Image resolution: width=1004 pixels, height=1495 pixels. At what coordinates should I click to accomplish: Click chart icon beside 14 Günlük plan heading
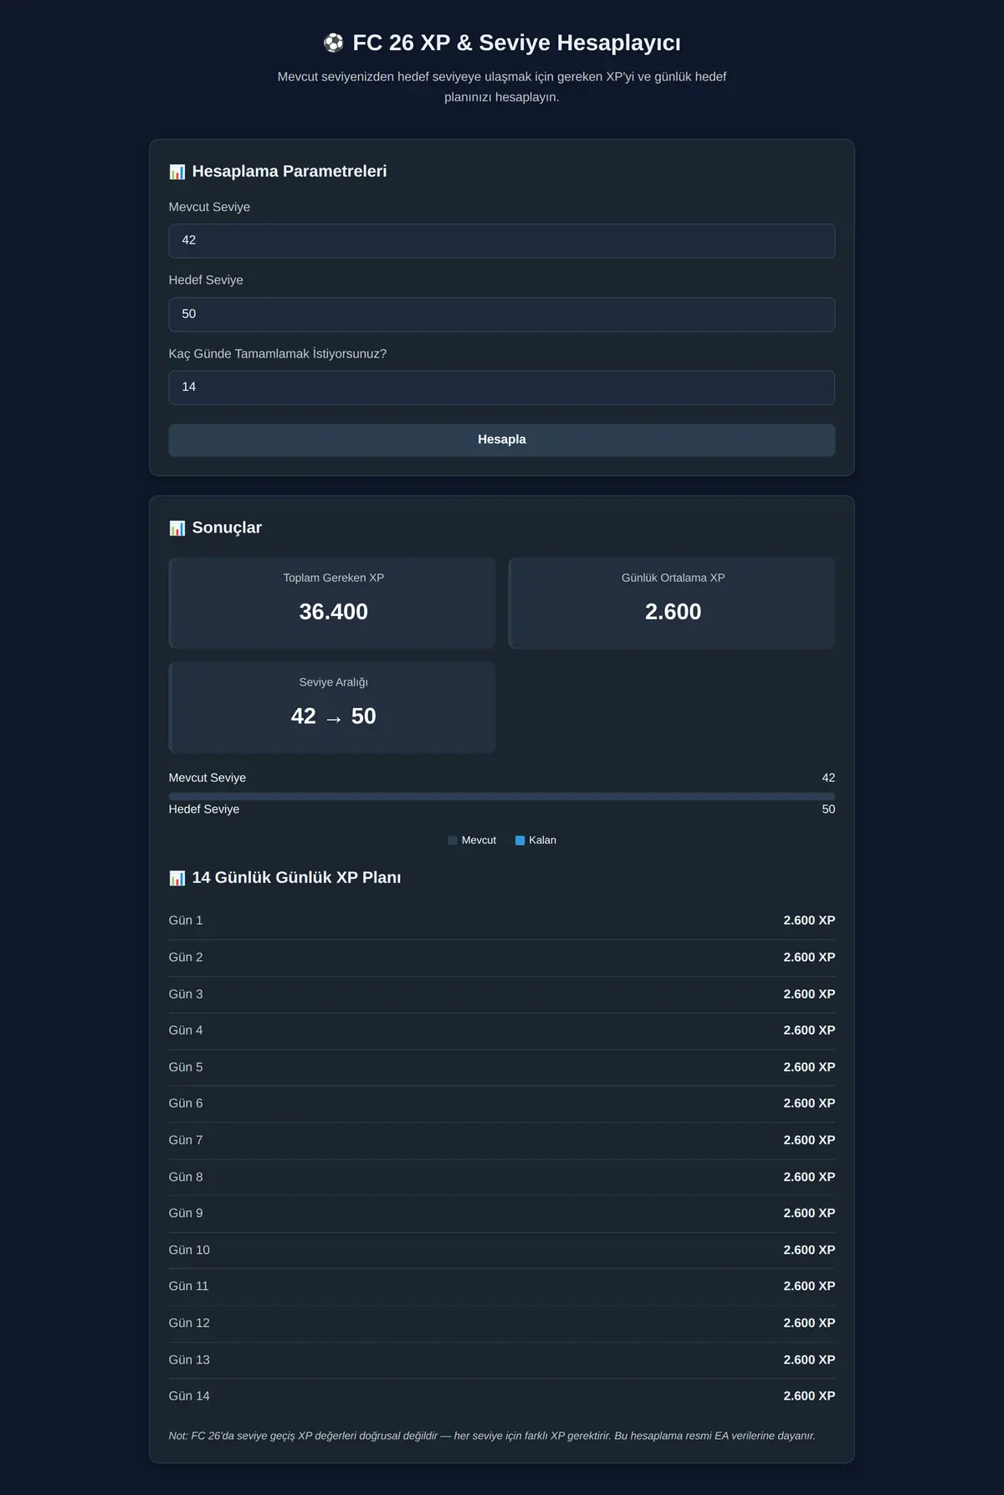[177, 878]
